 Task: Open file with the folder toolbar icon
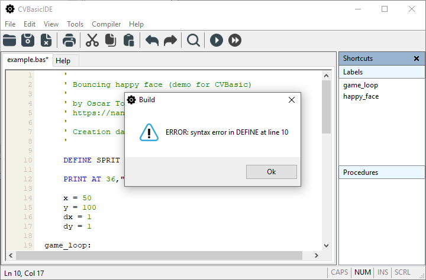(x=9, y=40)
